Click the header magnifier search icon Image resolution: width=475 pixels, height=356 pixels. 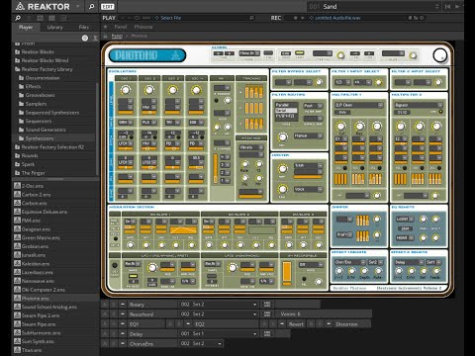coord(91,6)
